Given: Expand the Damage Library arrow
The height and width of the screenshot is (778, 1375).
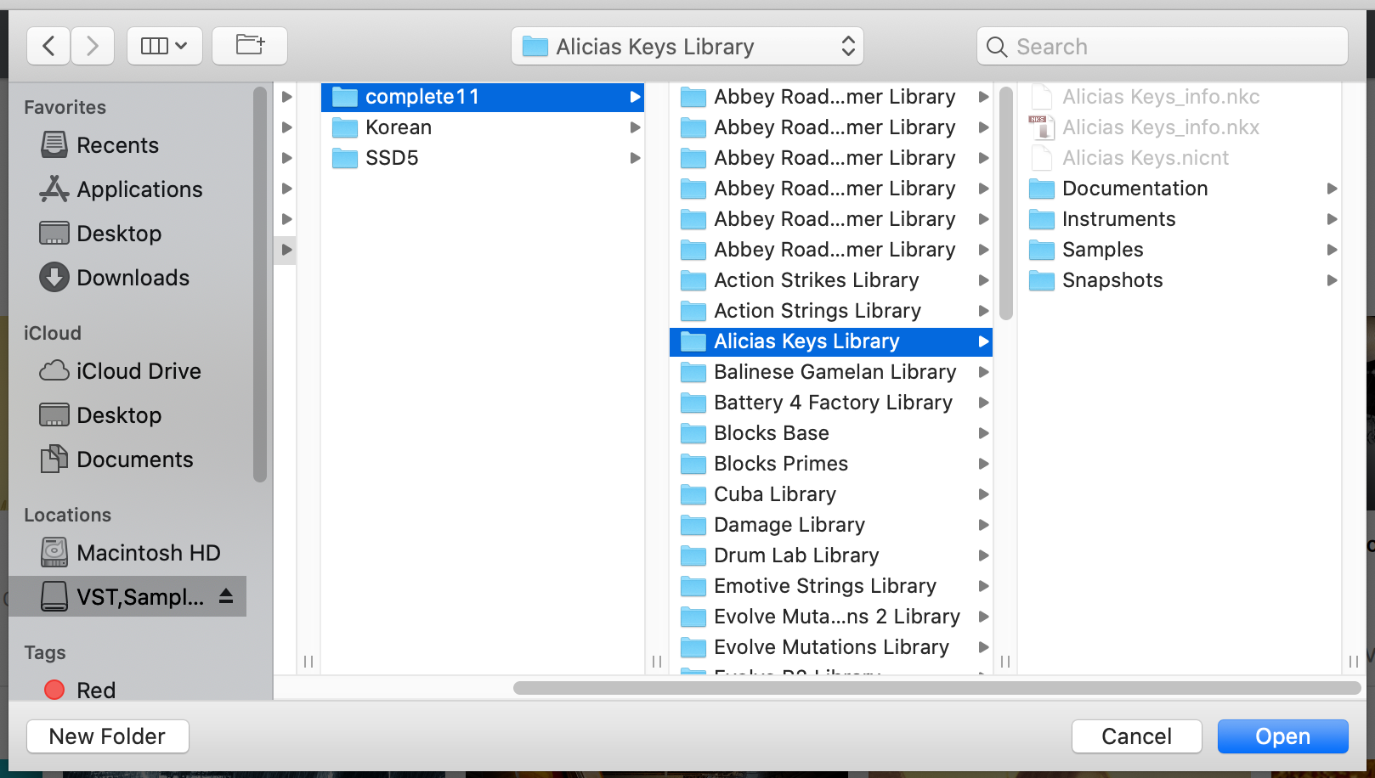Looking at the screenshot, I should 983,525.
